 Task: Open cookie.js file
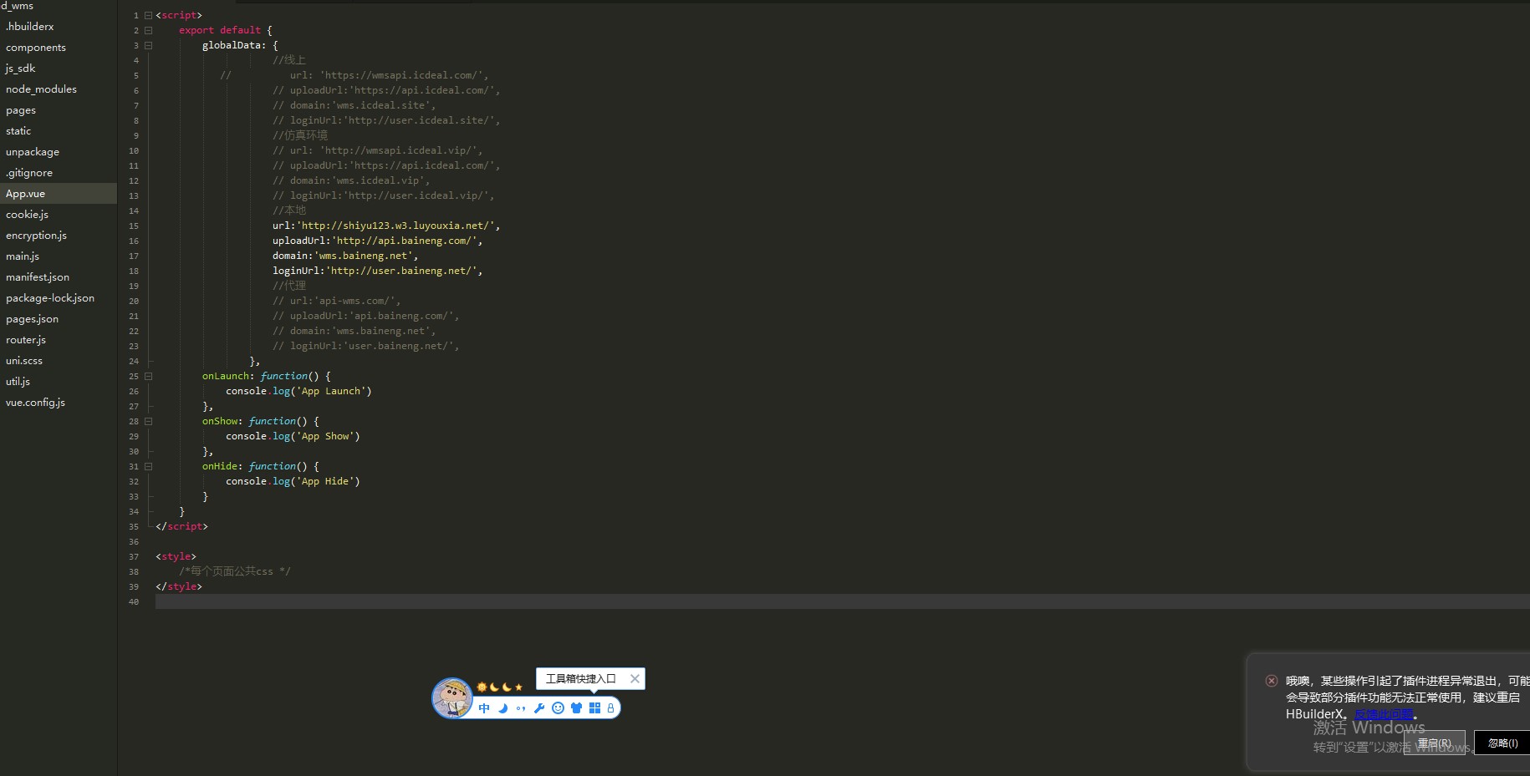pos(28,215)
